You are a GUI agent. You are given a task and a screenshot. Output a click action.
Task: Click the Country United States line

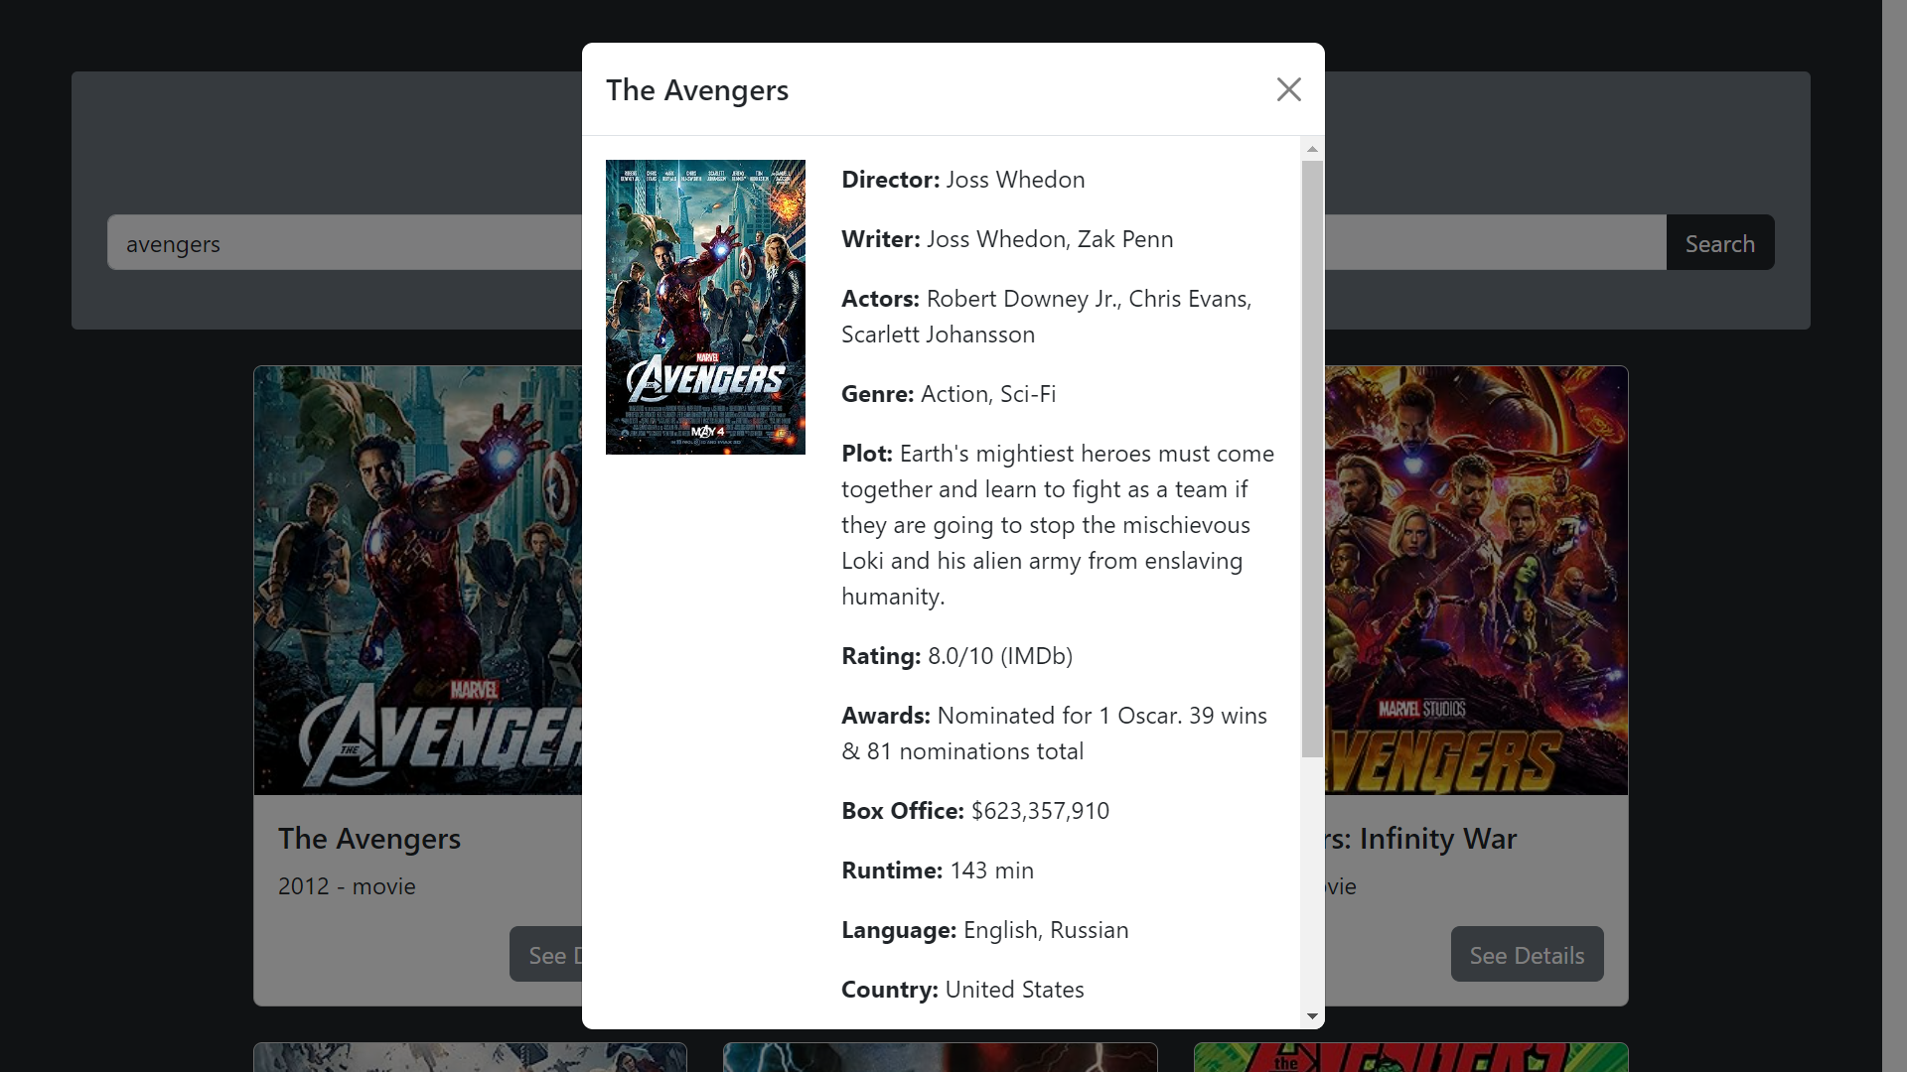tap(962, 990)
